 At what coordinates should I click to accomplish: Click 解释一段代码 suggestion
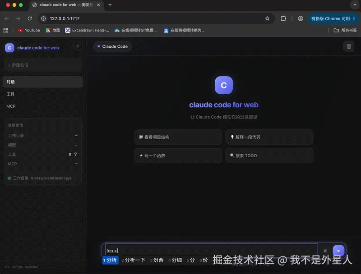click(x=269, y=137)
